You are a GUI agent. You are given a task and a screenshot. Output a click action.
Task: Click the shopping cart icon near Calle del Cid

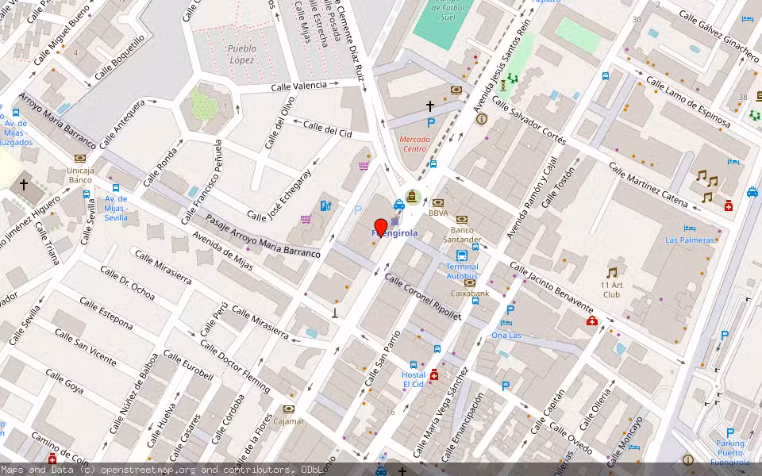coord(364,167)
